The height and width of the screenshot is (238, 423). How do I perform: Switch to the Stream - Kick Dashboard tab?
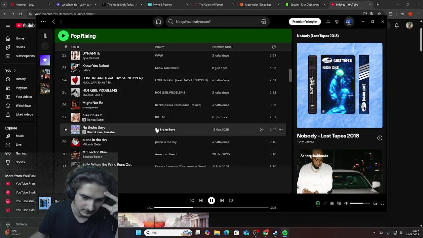click(305, 5)
